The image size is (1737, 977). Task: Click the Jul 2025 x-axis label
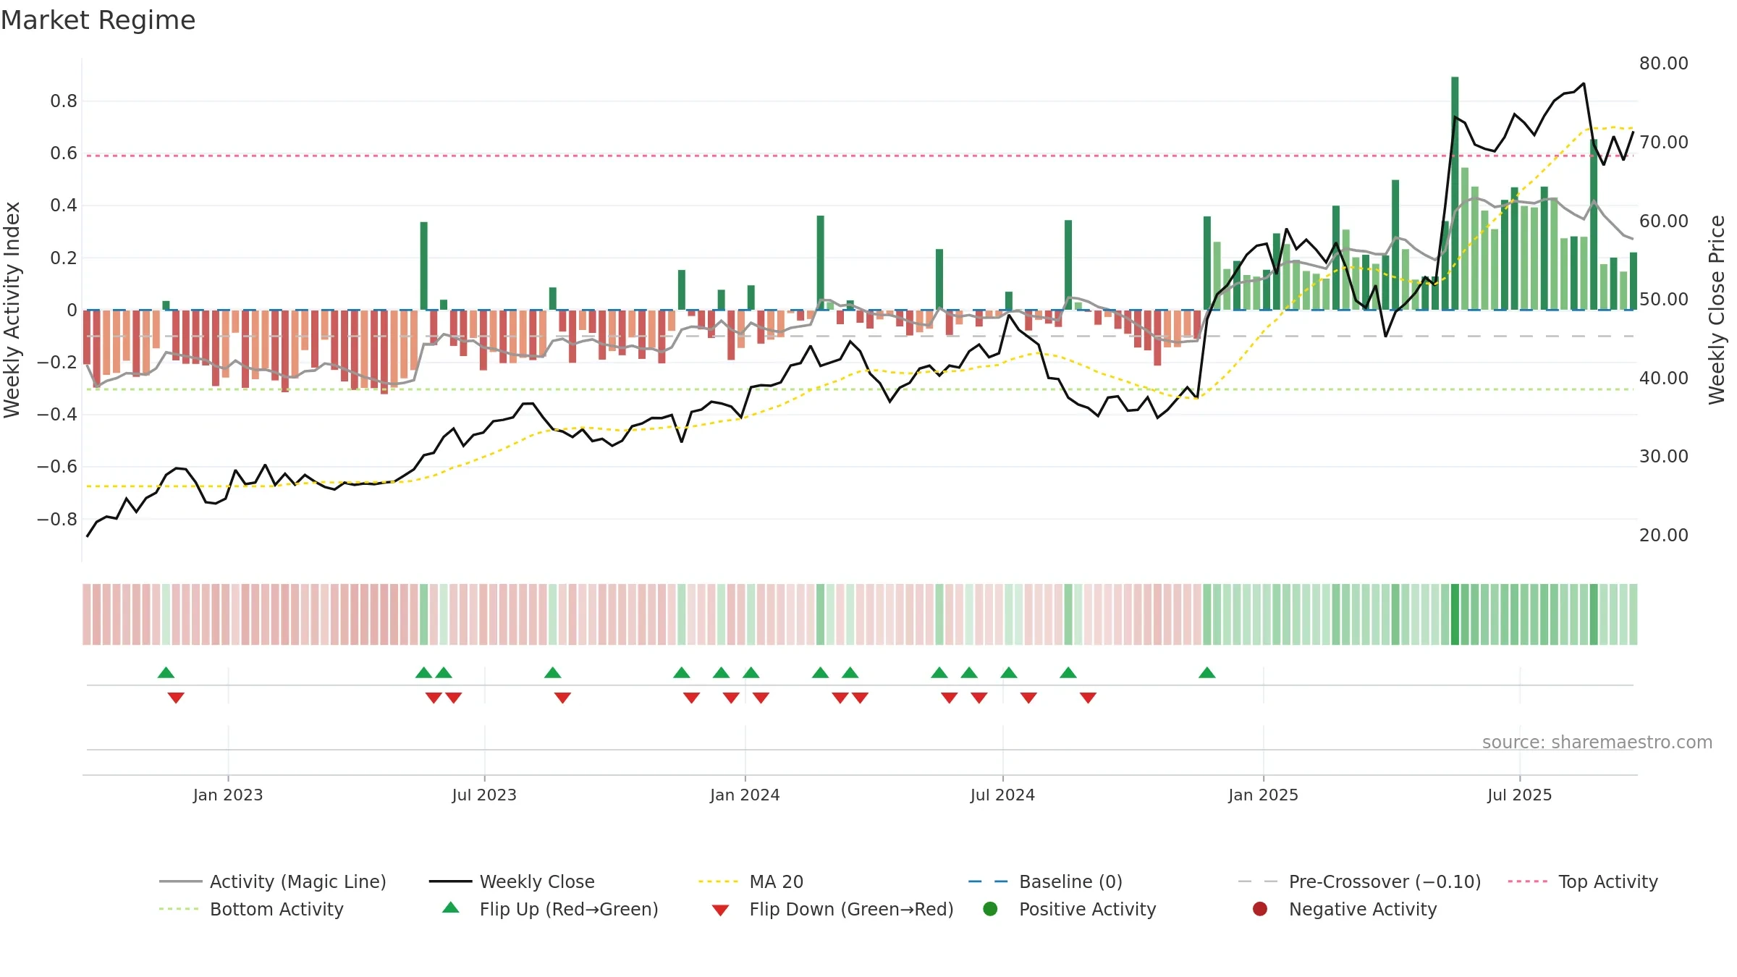[x=1520, y=795]
